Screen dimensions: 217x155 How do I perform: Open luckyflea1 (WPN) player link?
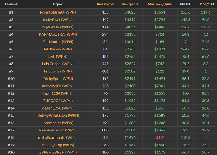[58, 19]
